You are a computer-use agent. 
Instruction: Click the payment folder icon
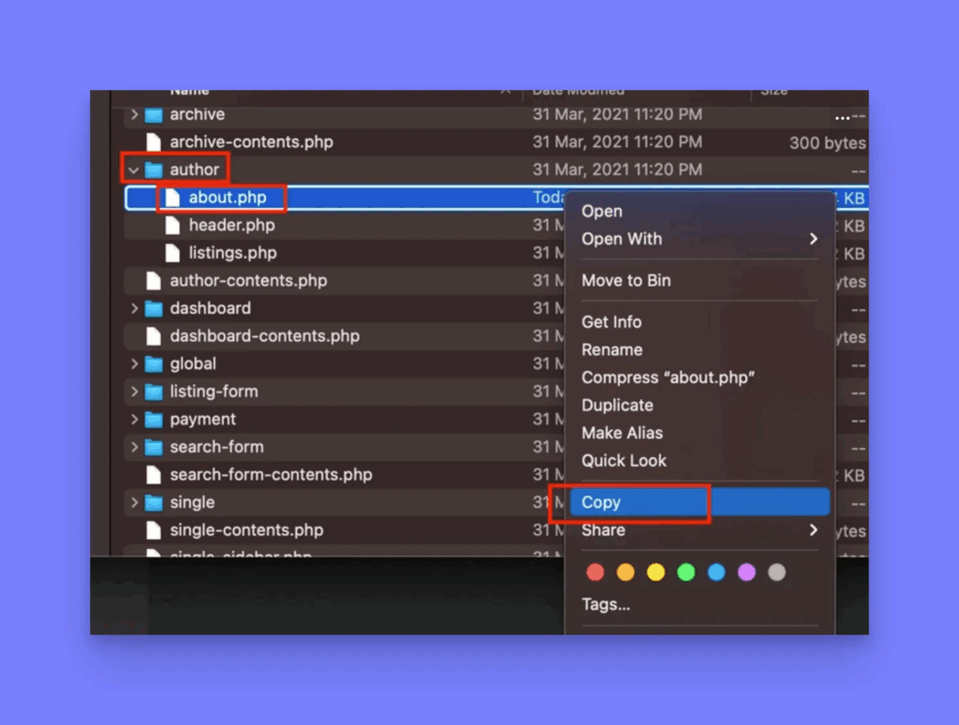pos(154,420)
